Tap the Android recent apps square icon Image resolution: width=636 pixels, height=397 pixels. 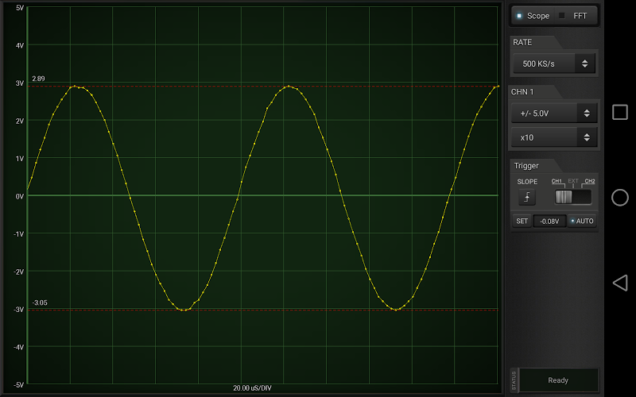pyautogui.click(x=620, y=112)
